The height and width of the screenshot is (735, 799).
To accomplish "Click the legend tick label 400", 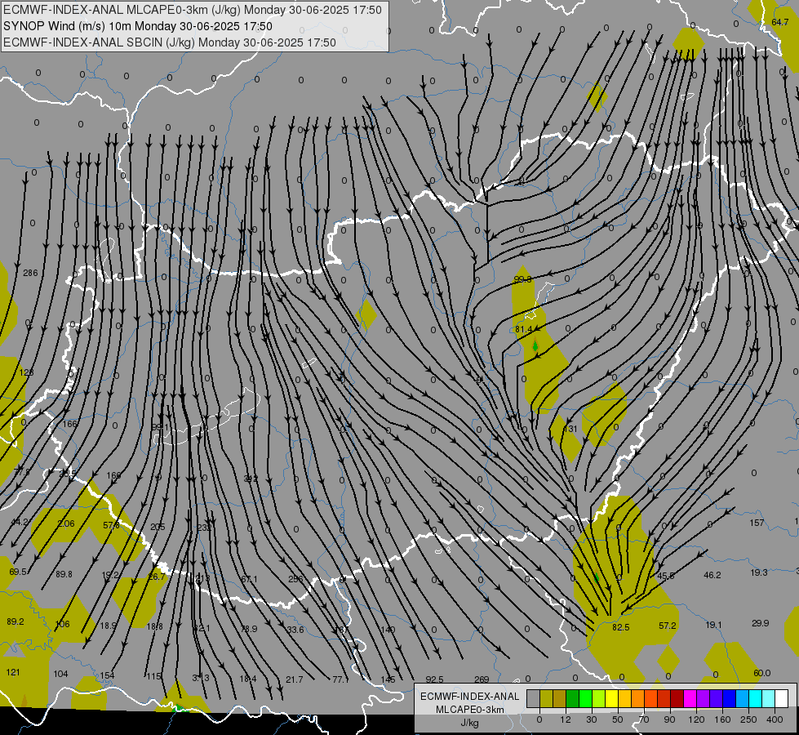I will coord(775,719).
